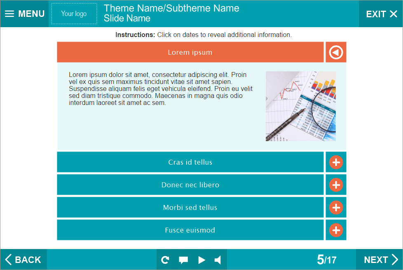Select the Cras id tellus bar
403x270 pixels.
coord(190,162)
